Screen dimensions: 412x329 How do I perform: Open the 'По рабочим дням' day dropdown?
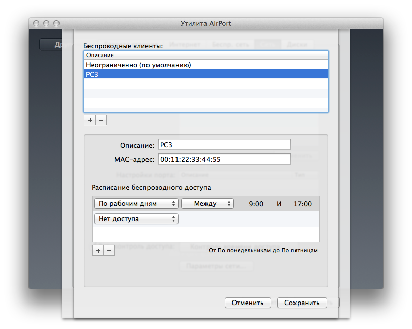click(x=136, y=204)
